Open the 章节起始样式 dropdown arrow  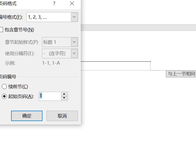point(74,42)
